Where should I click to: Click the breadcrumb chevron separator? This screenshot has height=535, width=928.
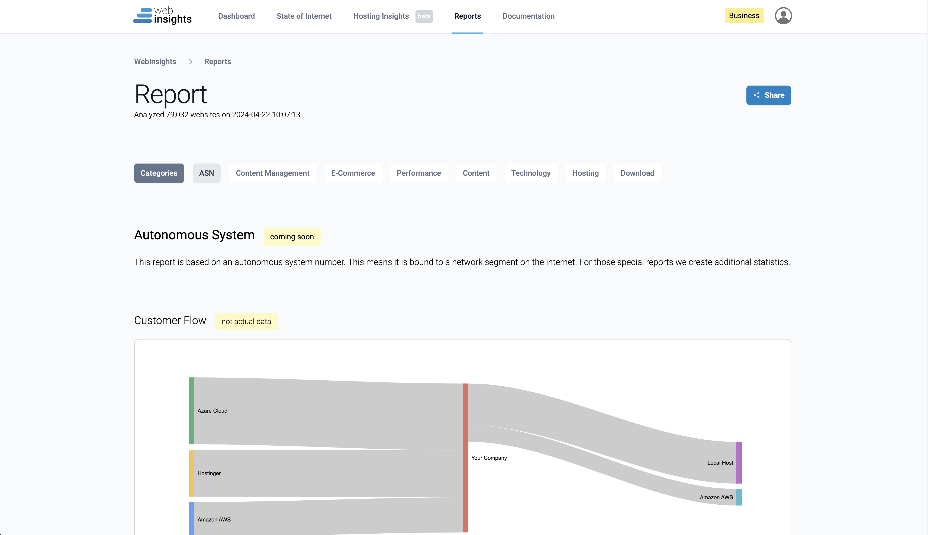click(191, 62)
